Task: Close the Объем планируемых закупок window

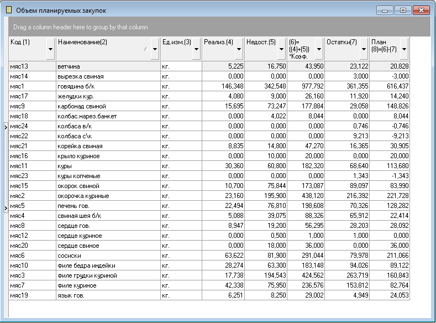Action: coord(422,10)
